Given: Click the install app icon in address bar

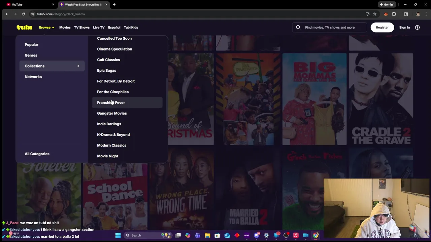Looking at the screenshot, I should (x=367, y=14).
